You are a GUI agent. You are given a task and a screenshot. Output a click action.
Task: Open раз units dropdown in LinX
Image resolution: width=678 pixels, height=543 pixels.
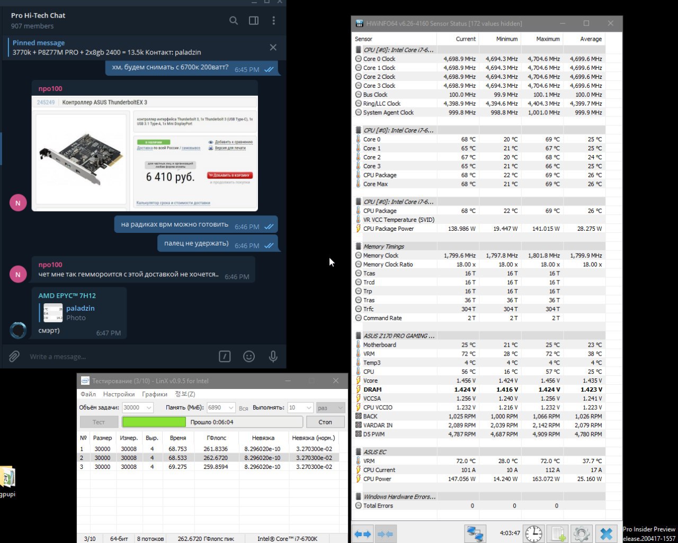pyautogui.click(x=331, y=408)
